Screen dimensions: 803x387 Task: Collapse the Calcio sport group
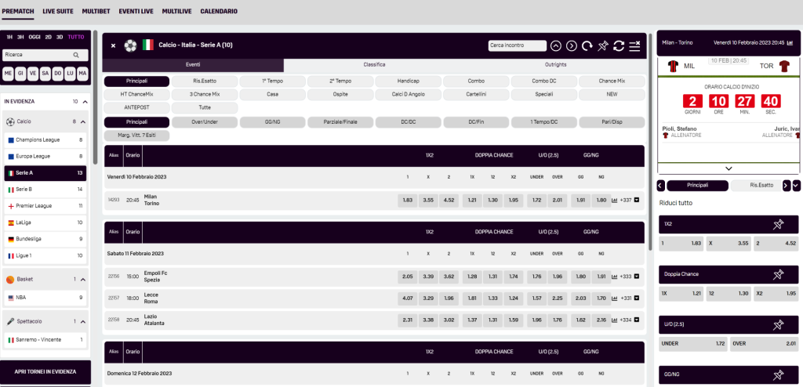(83, 122)
